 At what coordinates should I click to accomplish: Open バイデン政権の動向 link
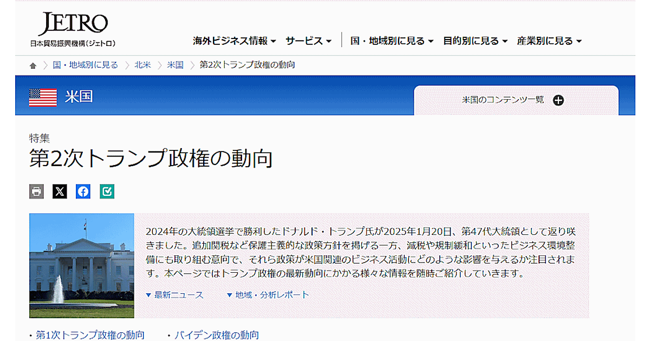tap(216, 335)
